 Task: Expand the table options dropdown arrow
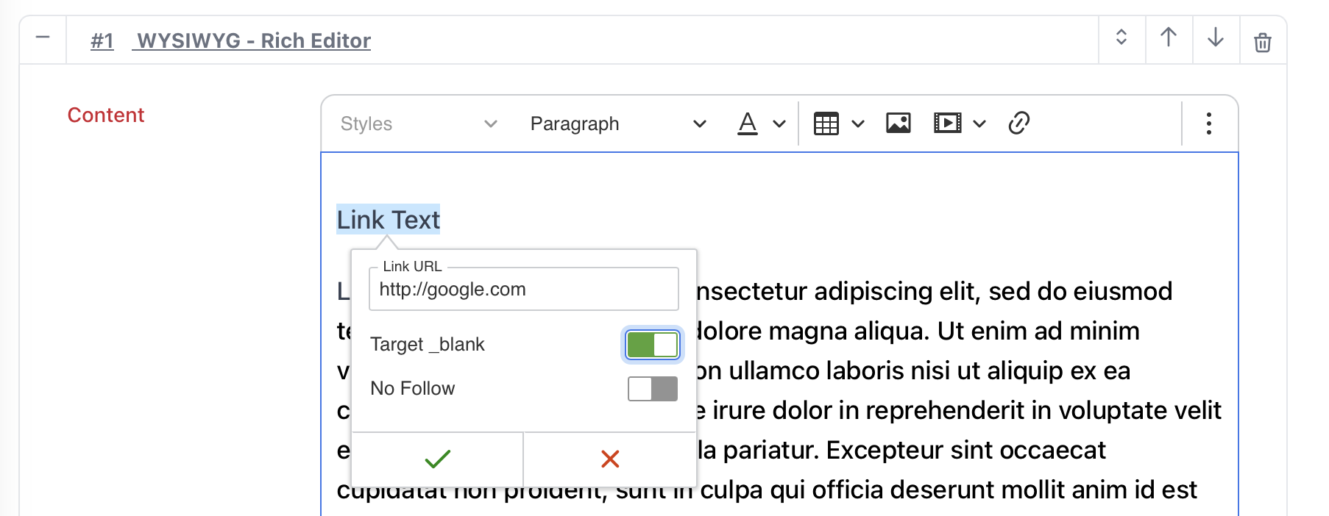pyautogui.click(x=858, y=124)
